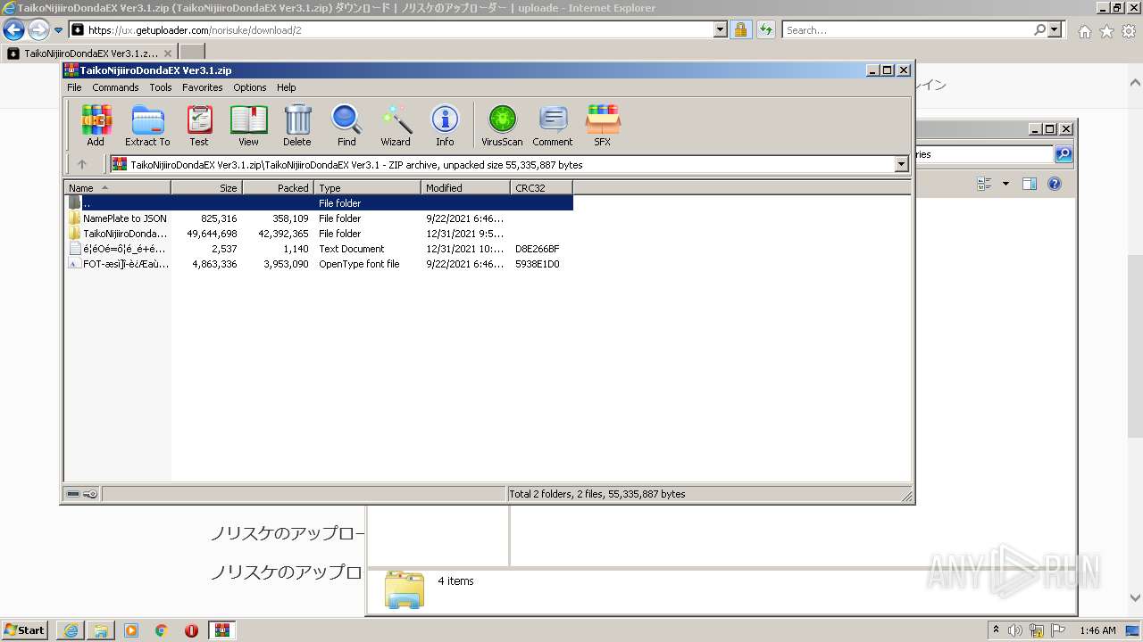Click the Start button
Viewport: 1143px width, 642px height.
pos(25,630)
